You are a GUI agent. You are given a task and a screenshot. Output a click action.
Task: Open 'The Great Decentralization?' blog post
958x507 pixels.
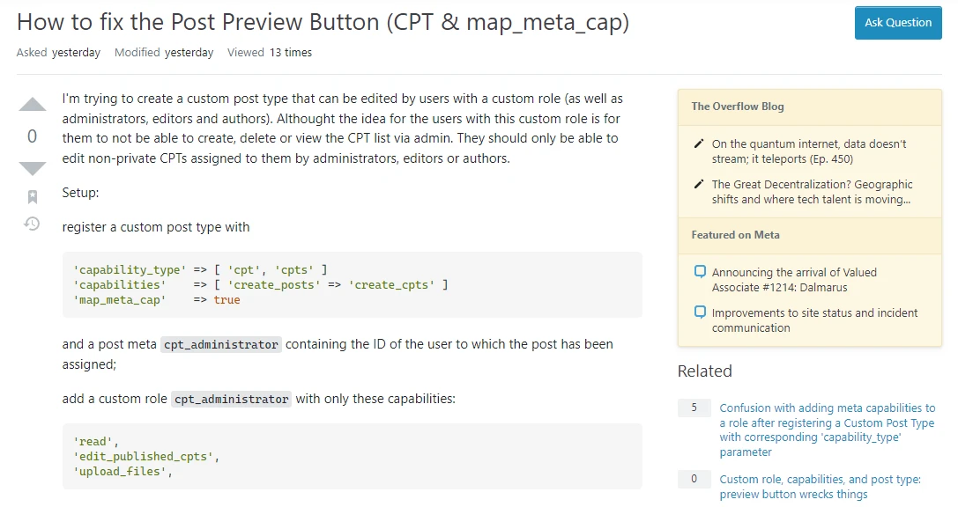(812, 192)
